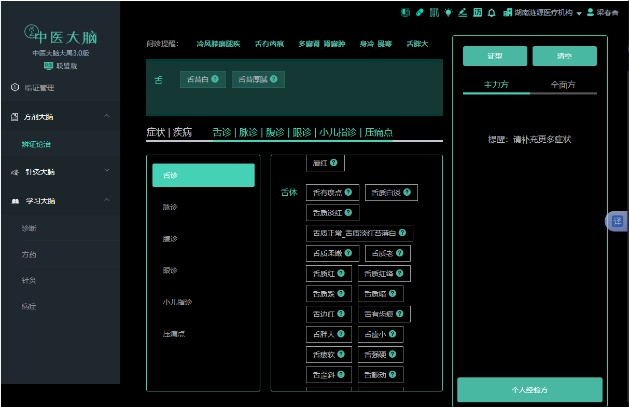Click the 证型 button
This screenshot has height=407, width=629.
pyautogui.click(x=495, y=56)
